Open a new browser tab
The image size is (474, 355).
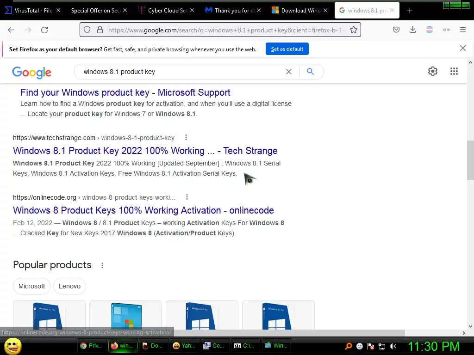pyautogui.click(x=409, y=11)
